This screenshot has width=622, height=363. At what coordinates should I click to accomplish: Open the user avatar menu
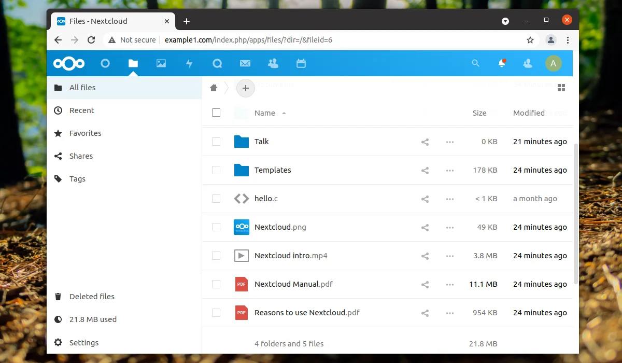[x=554, y=63]
